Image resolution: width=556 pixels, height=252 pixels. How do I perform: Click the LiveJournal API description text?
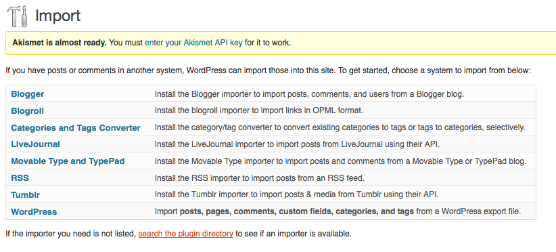[297, 144]
